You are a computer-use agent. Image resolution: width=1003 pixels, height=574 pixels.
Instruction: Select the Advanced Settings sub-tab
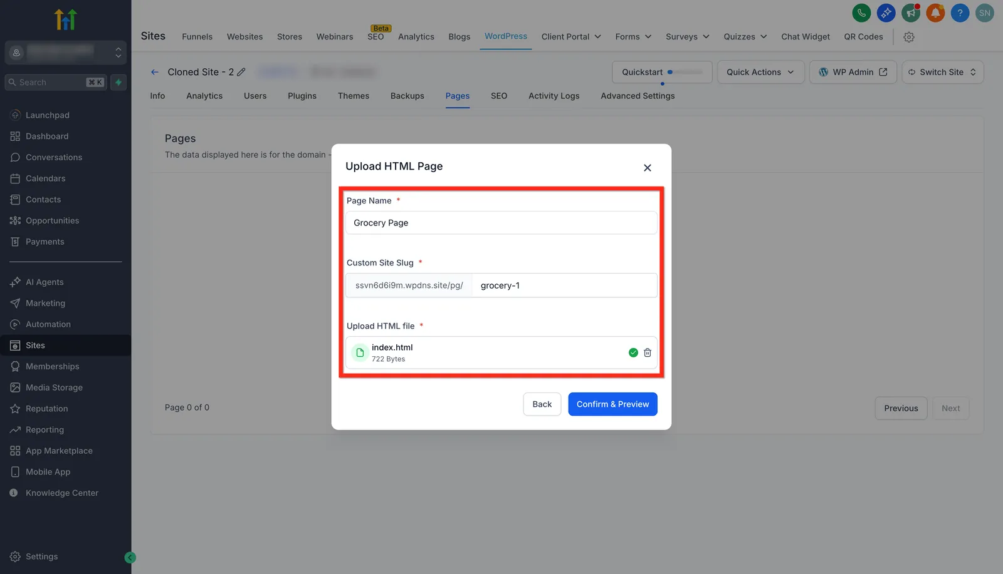click(638, 96)
